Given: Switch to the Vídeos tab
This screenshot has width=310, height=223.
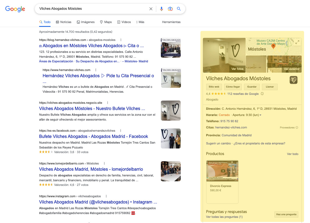Looking at the screenshot, I should click(x=124, y=22).
